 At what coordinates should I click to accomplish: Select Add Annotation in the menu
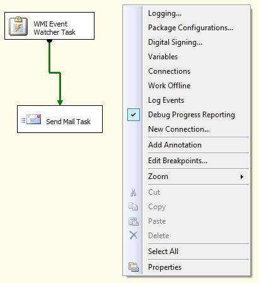[x=175, y=145]
